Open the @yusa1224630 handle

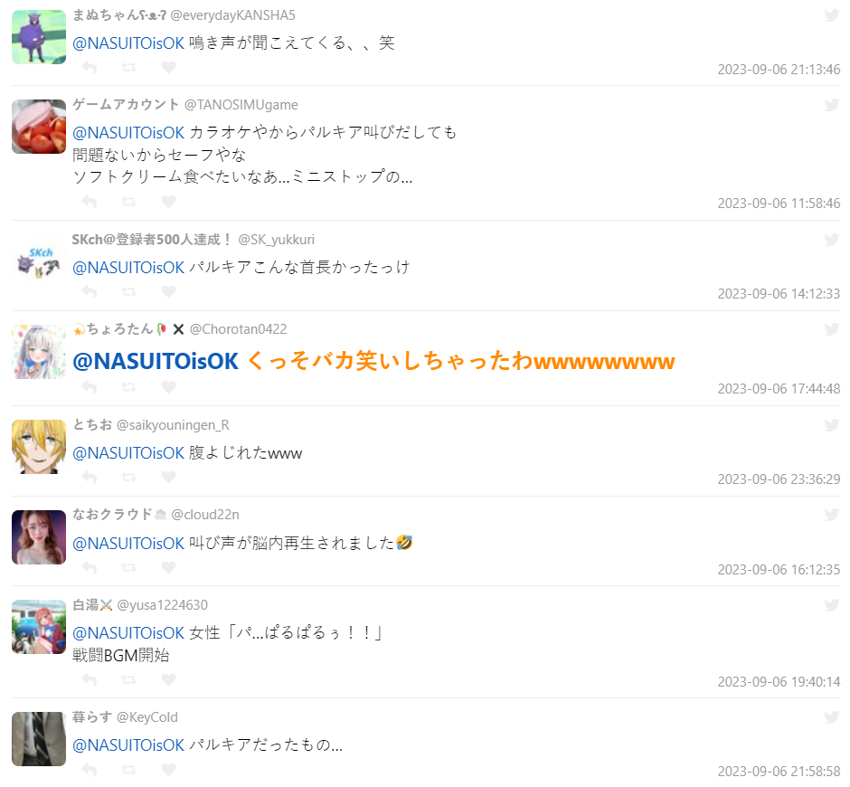pyautogui.click(x=163, y=605)
